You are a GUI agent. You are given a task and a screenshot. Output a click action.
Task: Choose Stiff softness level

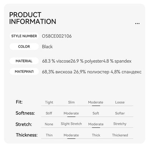[49, 113]
